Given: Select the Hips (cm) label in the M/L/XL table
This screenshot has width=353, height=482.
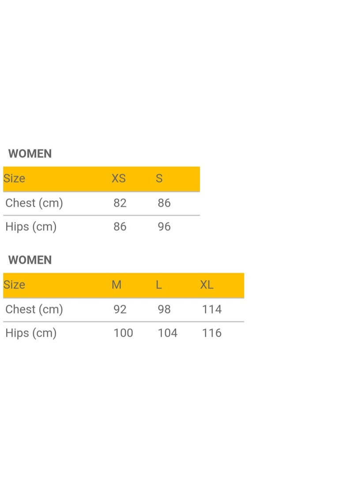Looking at the screenshot, I should (x=31, y=333).
